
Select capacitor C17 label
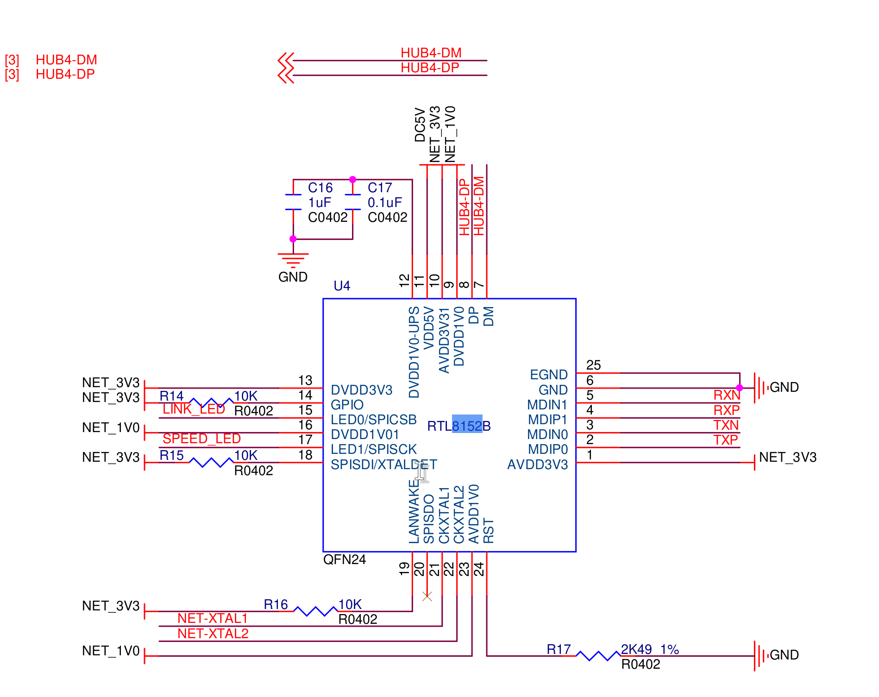click(x=380, y=188)
